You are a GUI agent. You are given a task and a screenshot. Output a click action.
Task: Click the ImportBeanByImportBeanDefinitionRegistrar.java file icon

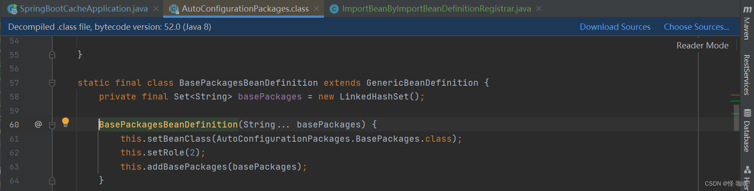coord(334,8)
